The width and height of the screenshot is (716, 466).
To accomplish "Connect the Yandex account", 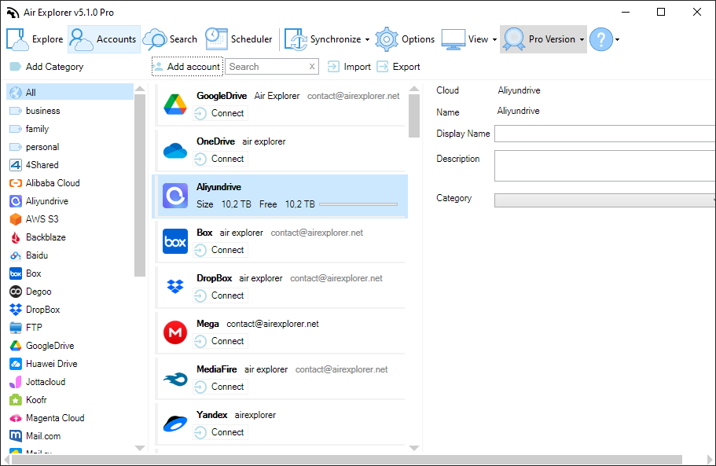I will point(220,432).
